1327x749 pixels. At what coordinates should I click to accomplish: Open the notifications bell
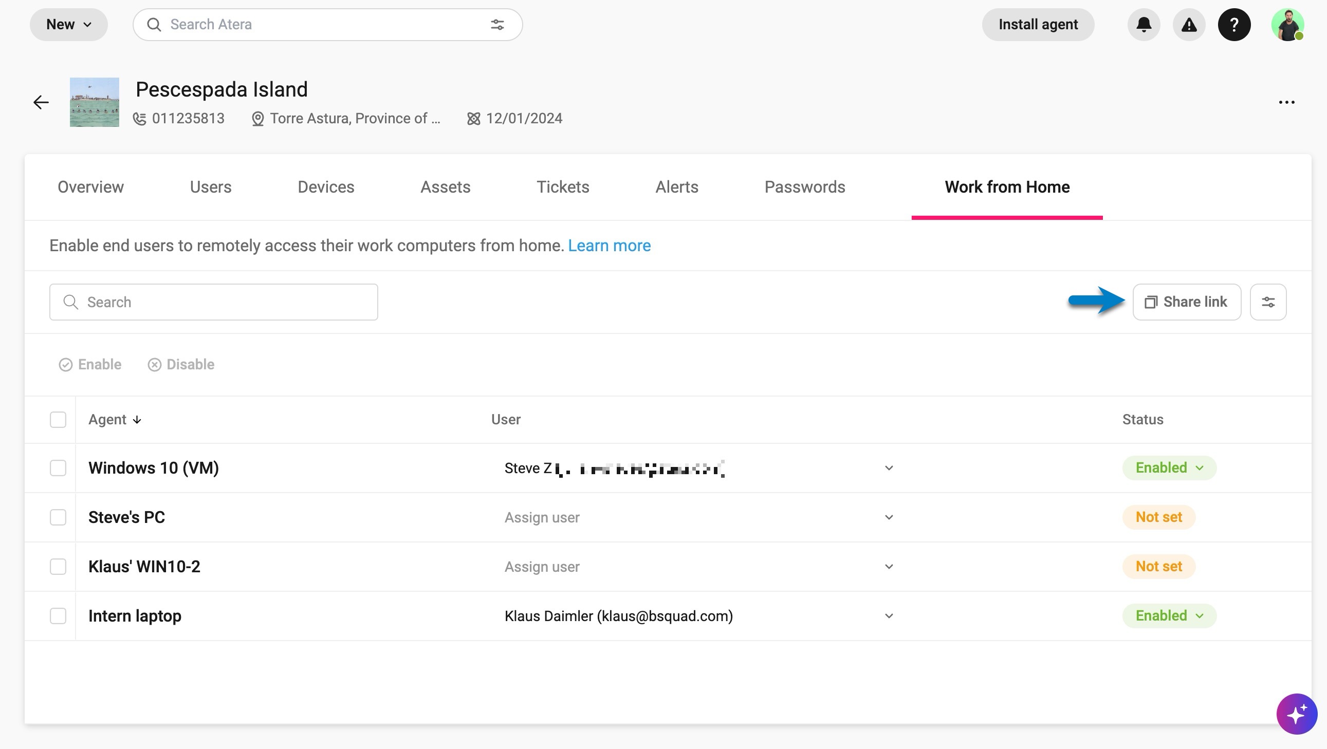click(1144, 25)
